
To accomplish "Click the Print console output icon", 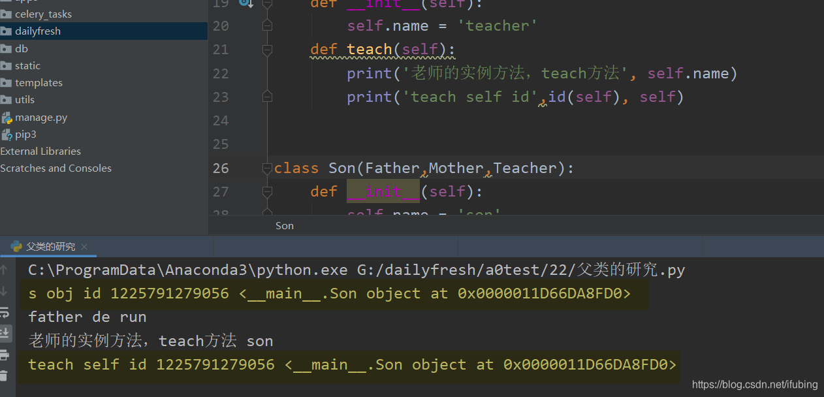I will click(x=4, y=355).
